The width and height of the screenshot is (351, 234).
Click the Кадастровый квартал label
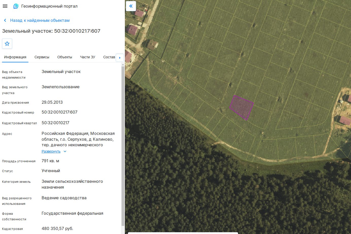tap(19, 123)
